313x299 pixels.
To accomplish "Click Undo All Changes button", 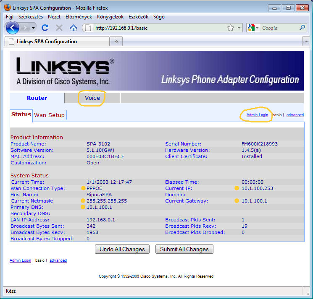I will click(x=122, y=249).
